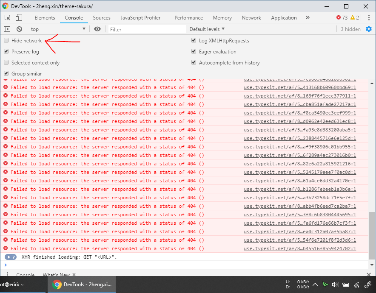The image size is (376, 293).
Task: Activate the inspect element picker icon
Action: (x=7, y=18)
